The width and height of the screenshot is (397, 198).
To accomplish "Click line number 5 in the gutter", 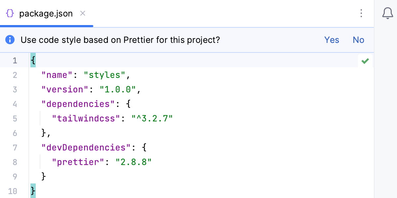I will [15, 118].
